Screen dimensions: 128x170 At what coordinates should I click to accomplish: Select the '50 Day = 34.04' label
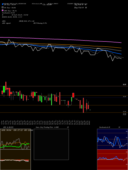click(x=10, y=8)
